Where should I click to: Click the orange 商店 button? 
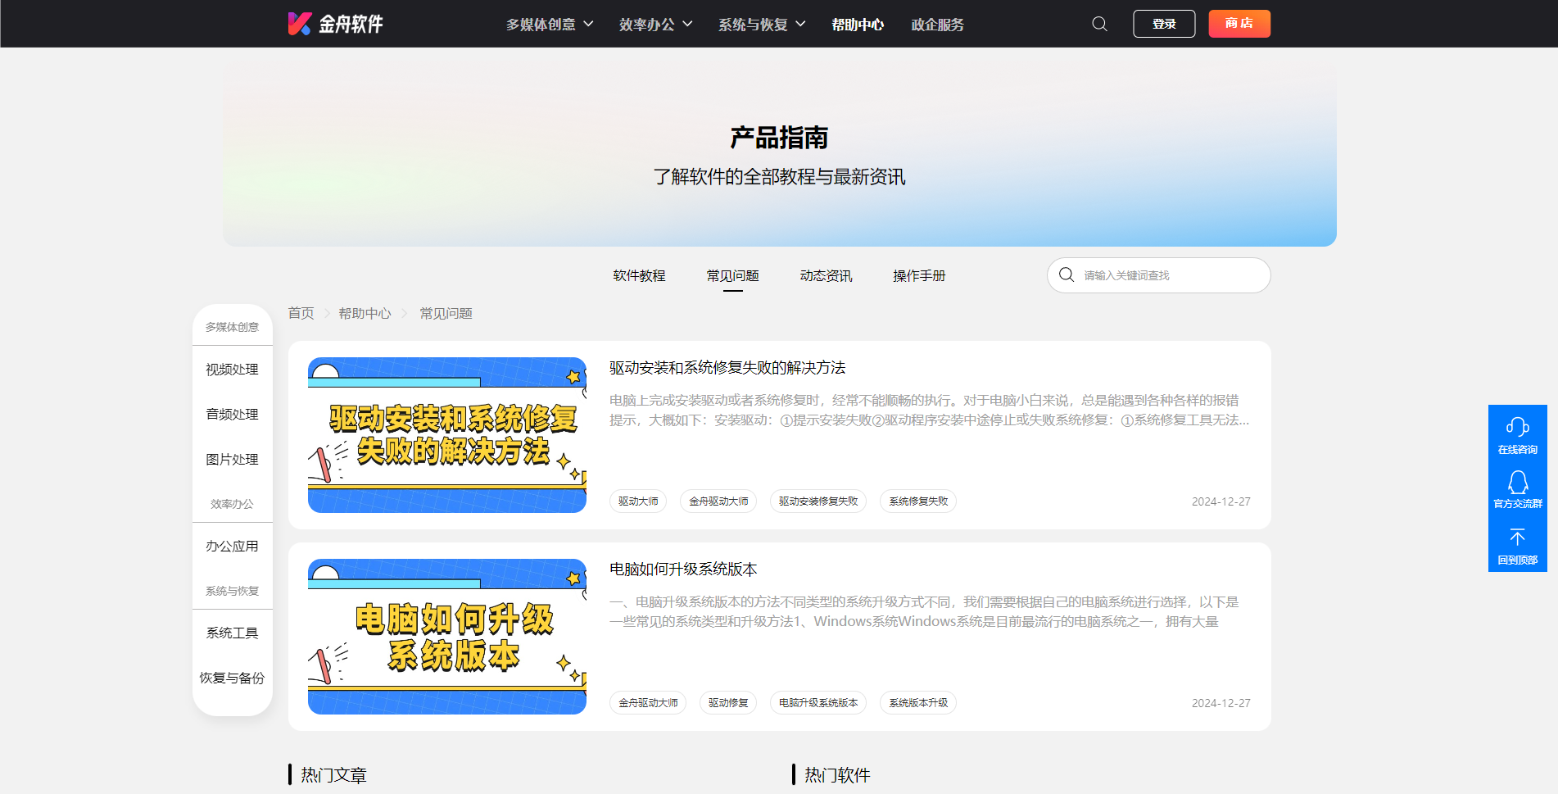tap(1239, 24)
